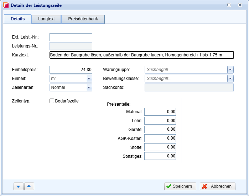Close the Details der Leistungszeile dialog

(241, 5)
